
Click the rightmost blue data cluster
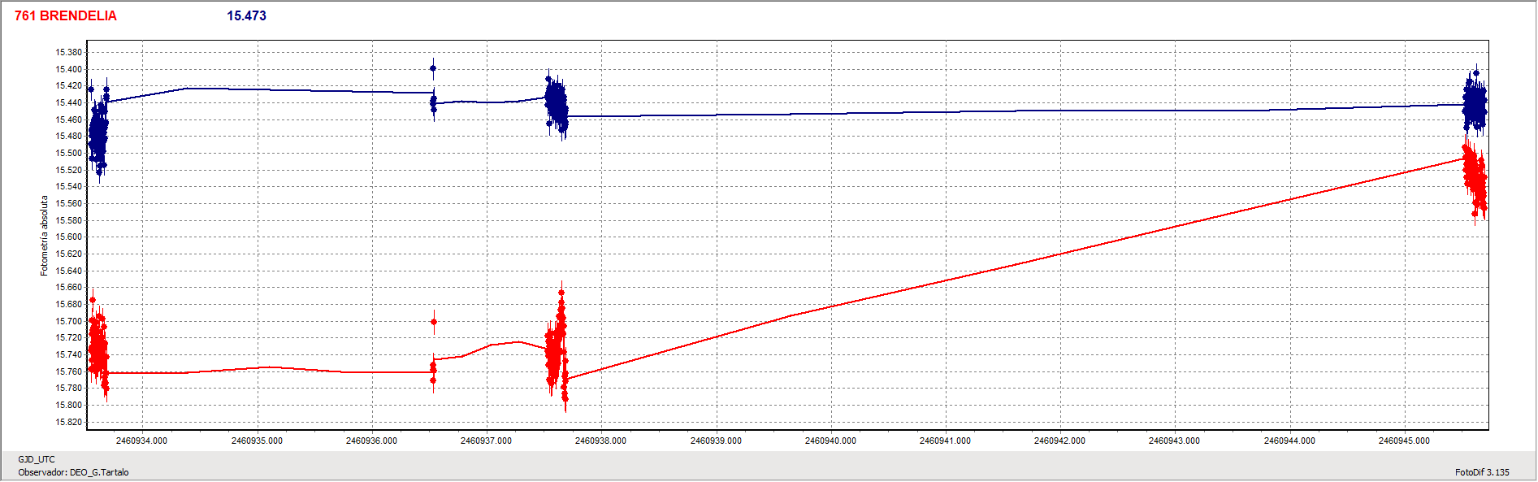pos(1475,104)
